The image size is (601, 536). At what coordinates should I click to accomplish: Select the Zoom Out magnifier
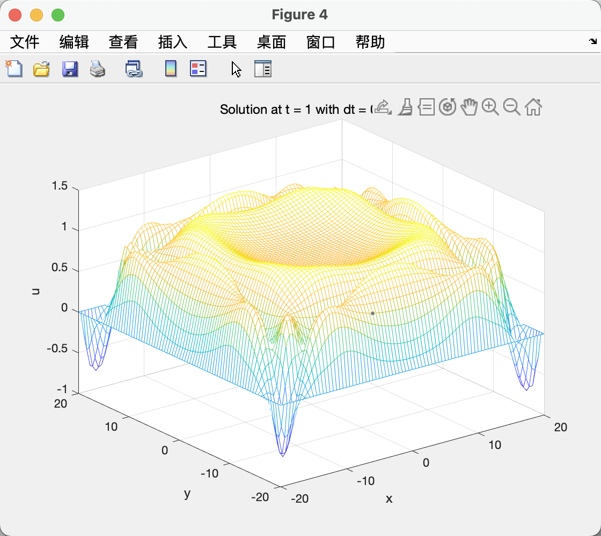point(512,107)
